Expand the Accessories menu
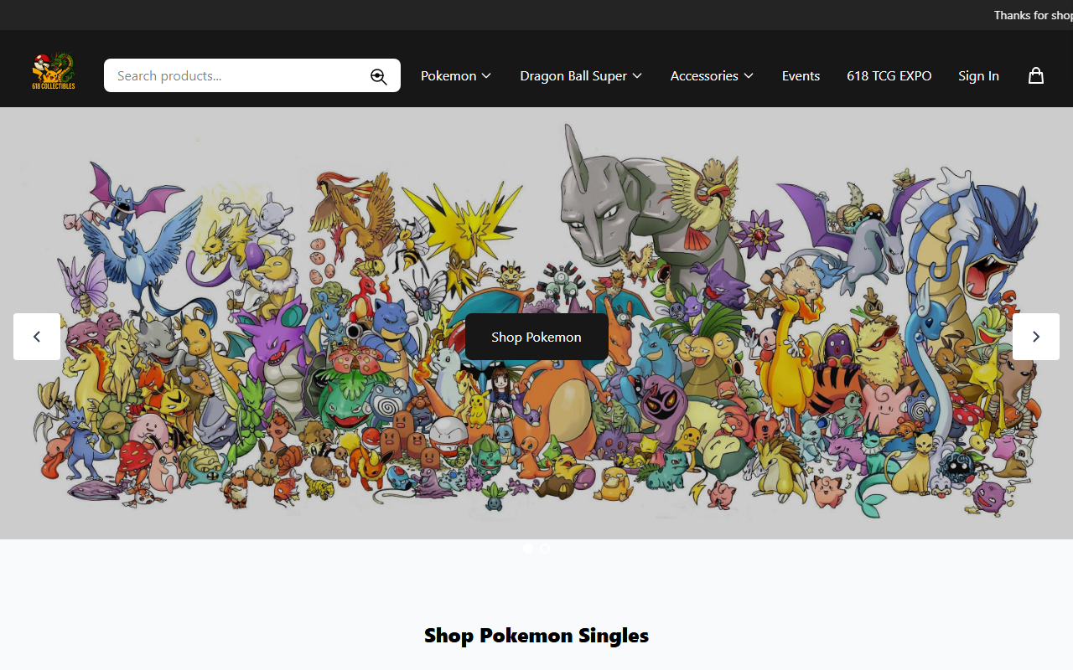 click(x=712, y=75)
